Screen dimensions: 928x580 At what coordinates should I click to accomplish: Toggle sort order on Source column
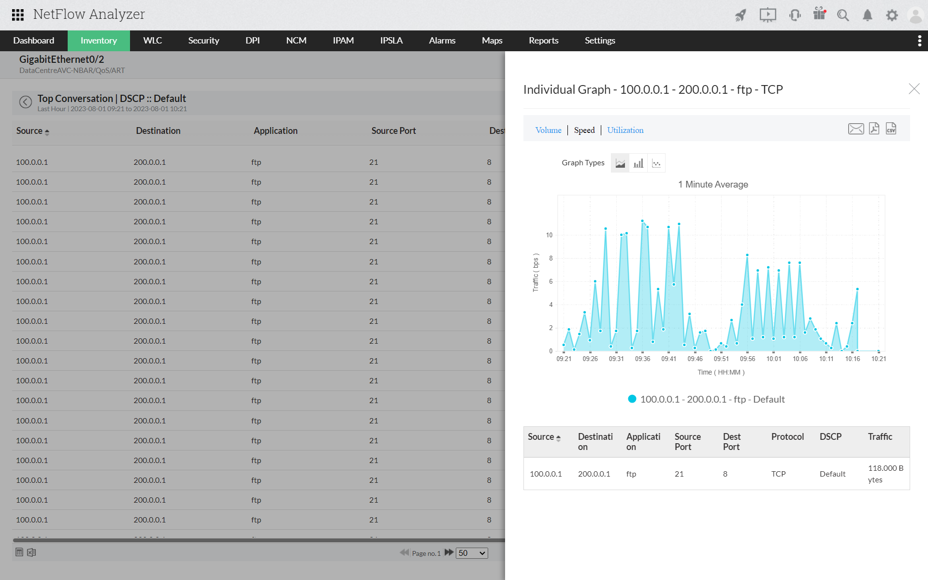coord(47,131)
